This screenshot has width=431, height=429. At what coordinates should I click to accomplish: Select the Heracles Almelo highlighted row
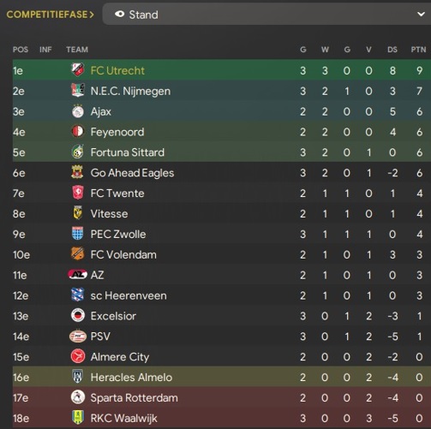pyautogui.click(x=222, y=377)
